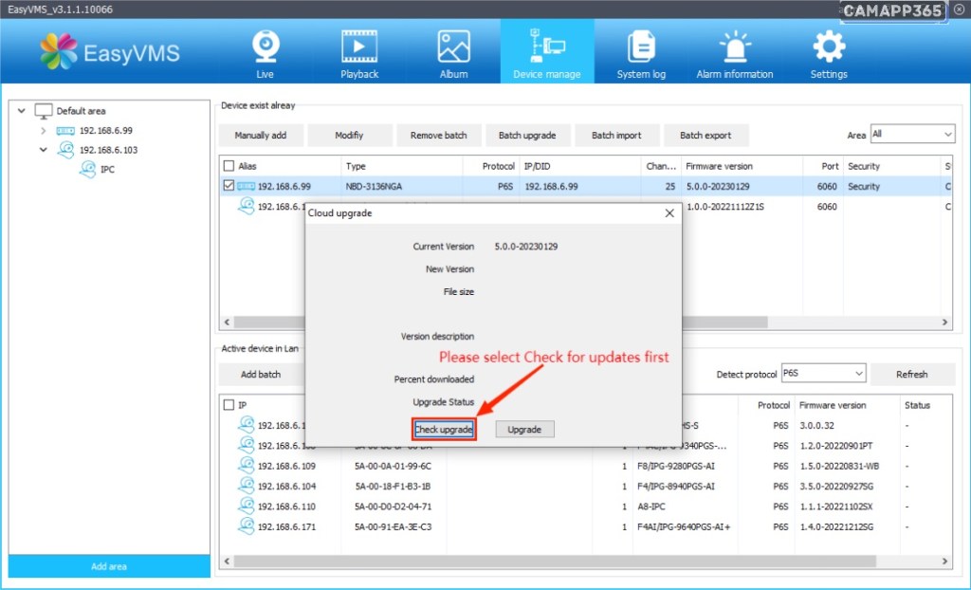Close the Cloud upgrade dialog

669,213
